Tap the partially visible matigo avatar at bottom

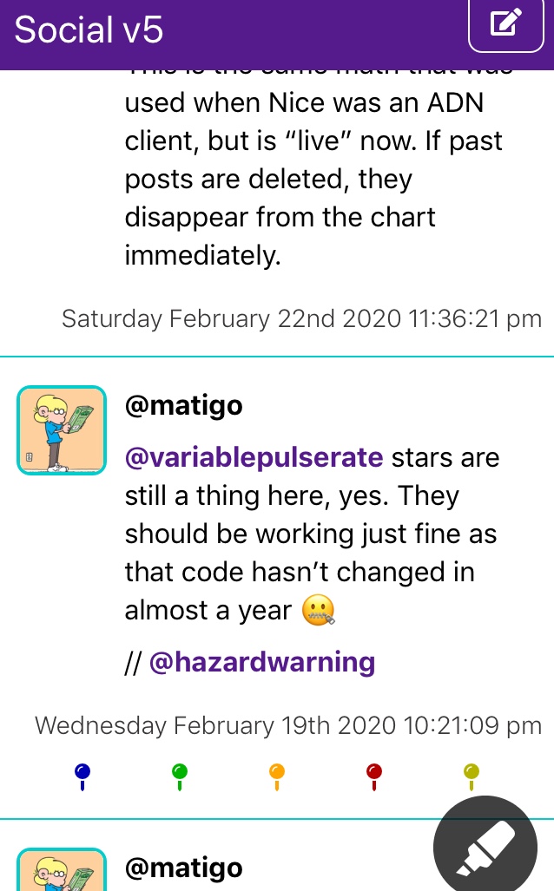tap(62, 869)
